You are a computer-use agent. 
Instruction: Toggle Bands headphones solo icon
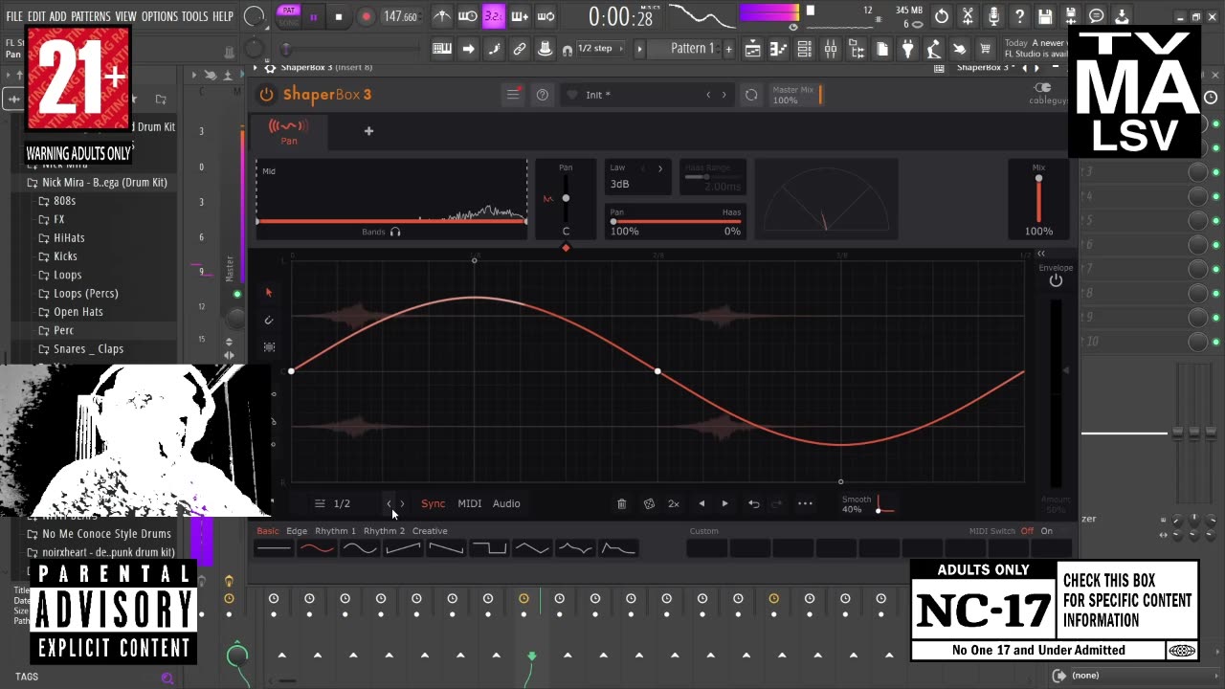(x=395, y=232)
